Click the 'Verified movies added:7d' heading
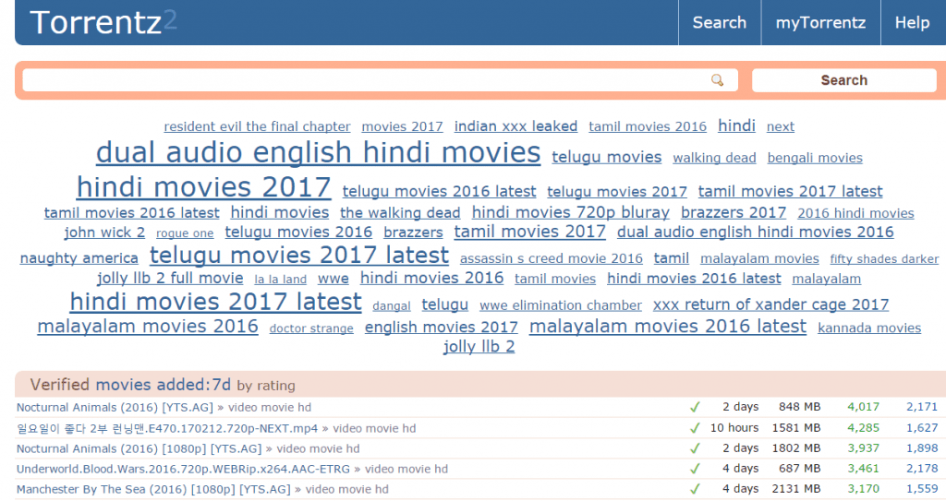Image resolution: width=946 pixels, height=501 pixels. tap(130, 385)
